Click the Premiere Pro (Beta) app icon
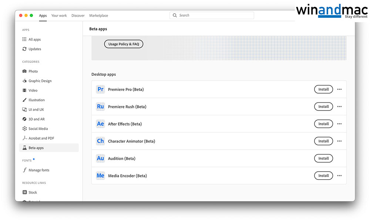370x221 pixels. 100,89
